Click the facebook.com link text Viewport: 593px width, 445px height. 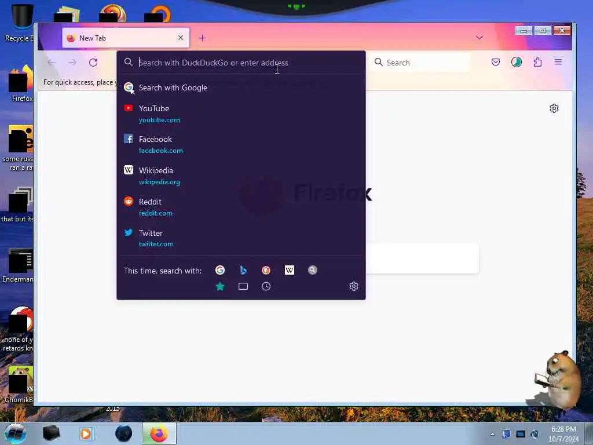(161, 151)
